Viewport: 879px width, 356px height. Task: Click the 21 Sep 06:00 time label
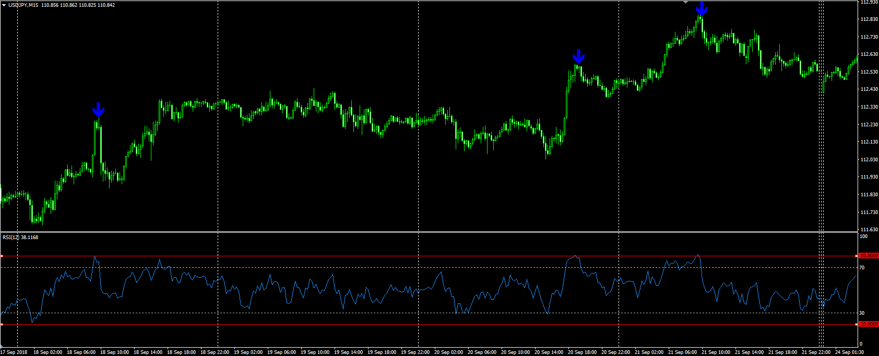(683, 352)
